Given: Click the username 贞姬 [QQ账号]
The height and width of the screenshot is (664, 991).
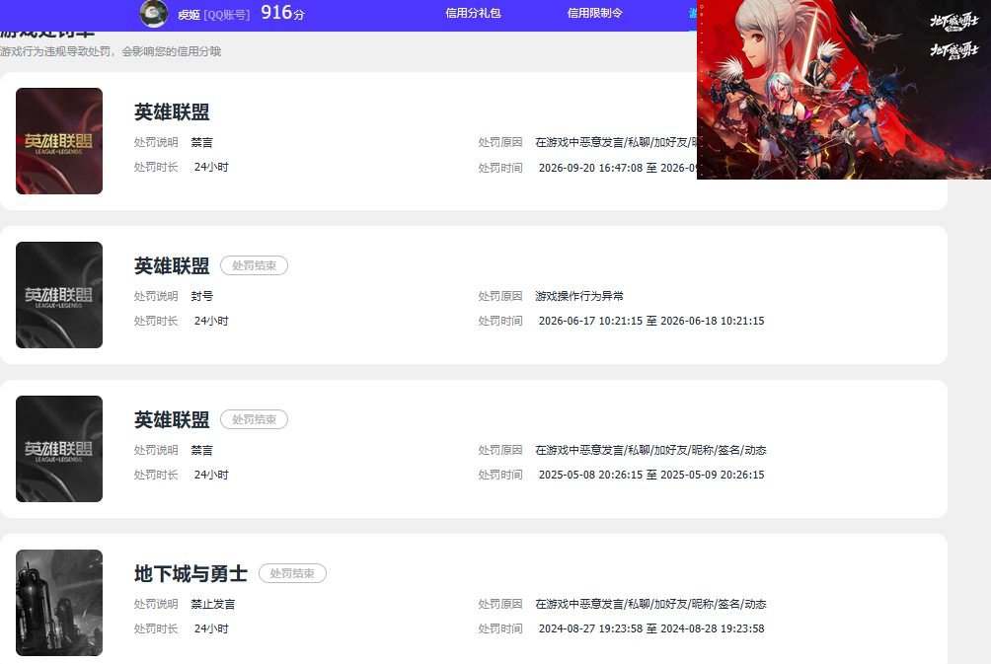Looking at the screenshot, I should point(213,15).
